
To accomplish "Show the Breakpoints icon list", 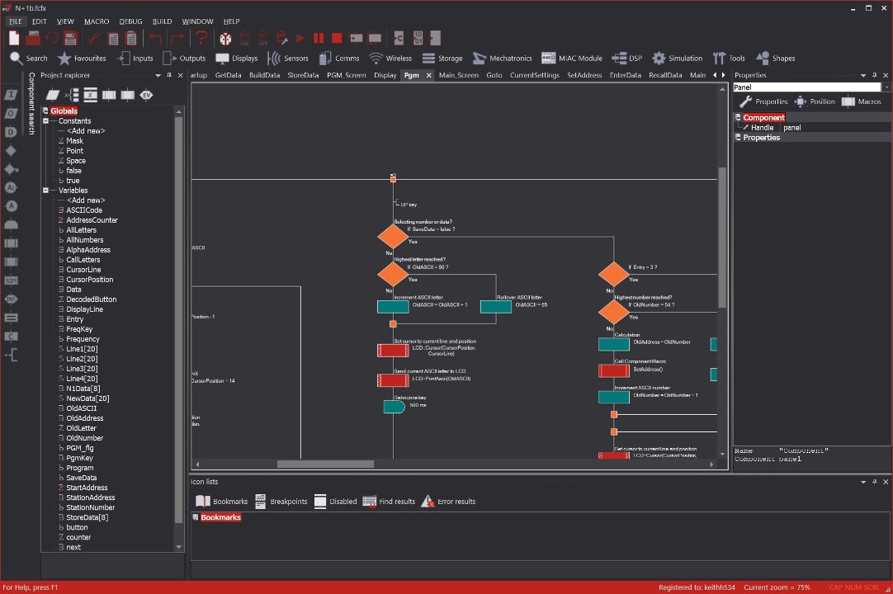I will pyautogui.click(x=281, y=501).
